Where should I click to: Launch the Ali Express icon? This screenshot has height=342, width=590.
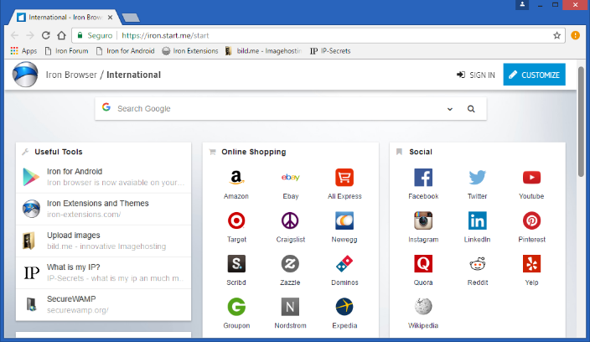click(x=344, y=177)
